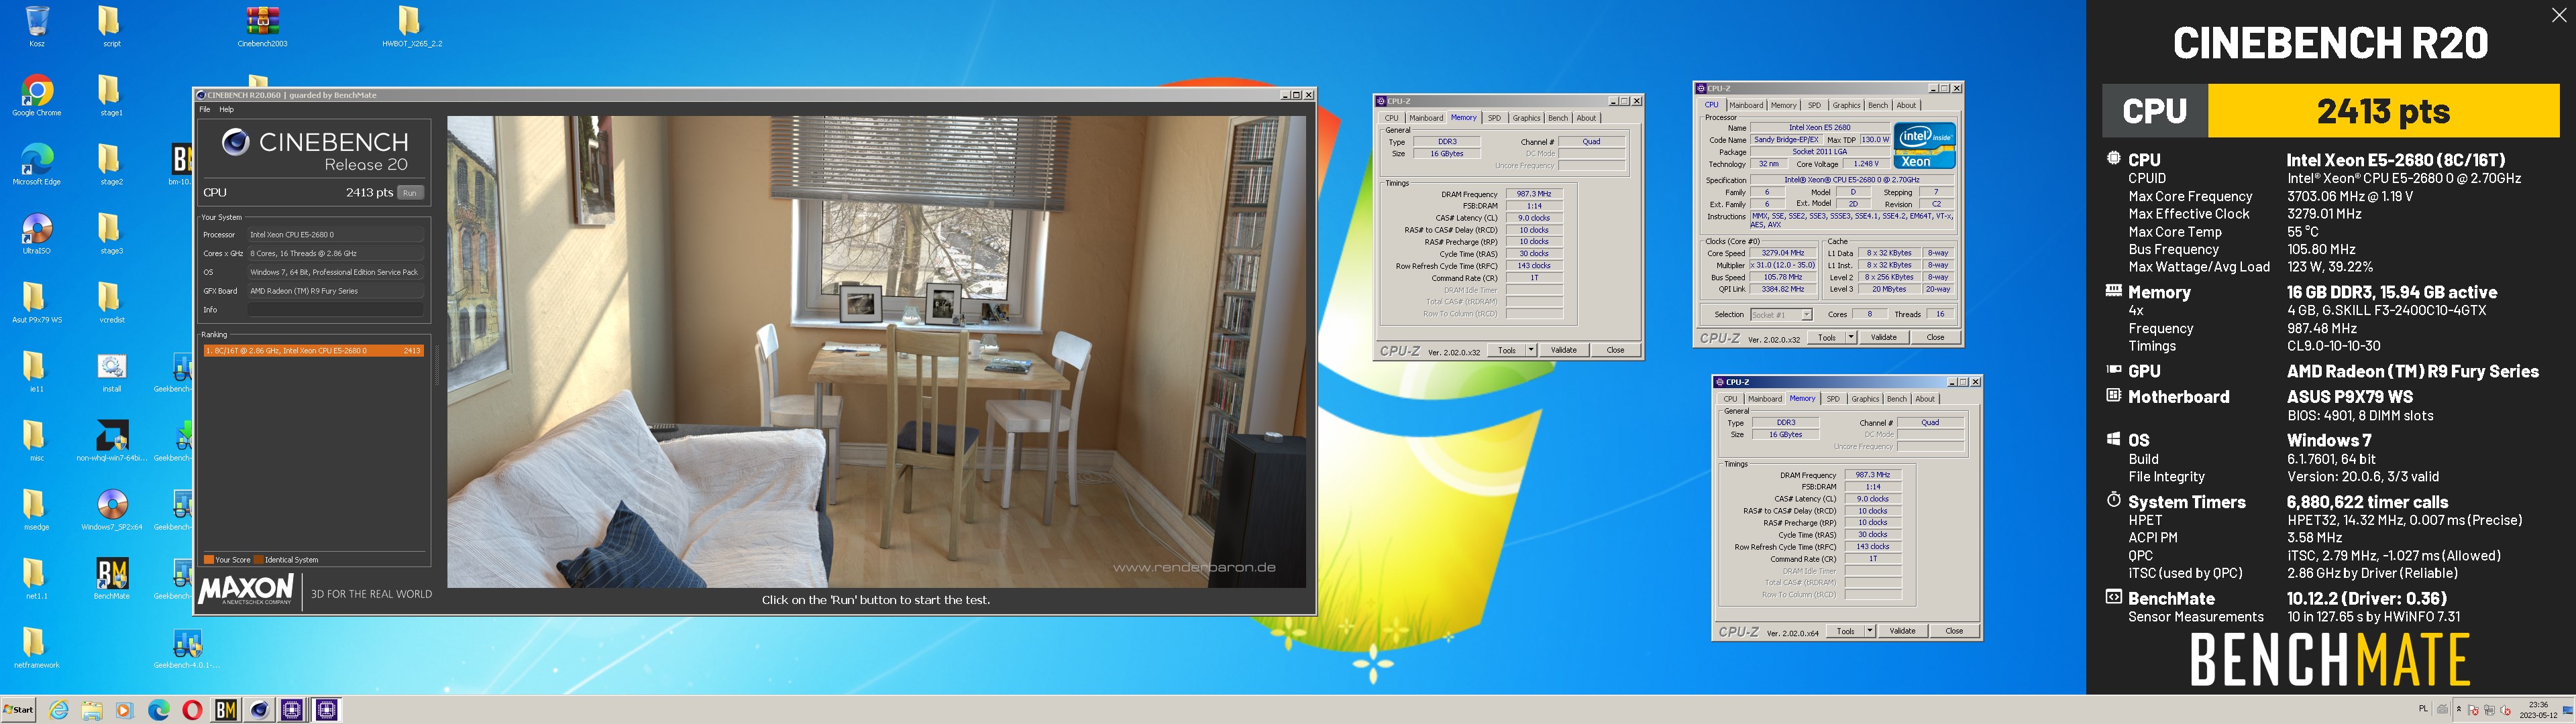Click the PL language indicator in tray
The width and height of the screenshot is (2576, 724).
(2422, 709)
